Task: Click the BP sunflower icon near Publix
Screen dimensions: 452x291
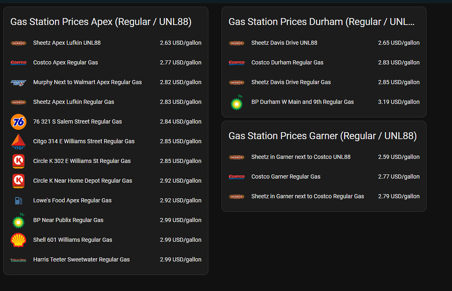Action: tap(18, 220)
